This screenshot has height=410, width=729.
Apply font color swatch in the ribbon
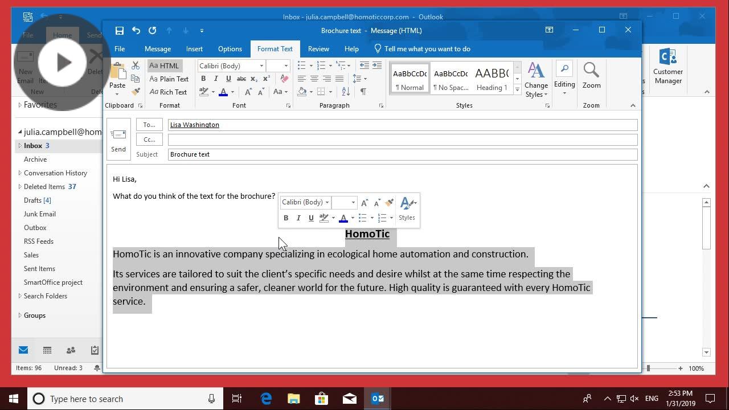click(223, 92)
